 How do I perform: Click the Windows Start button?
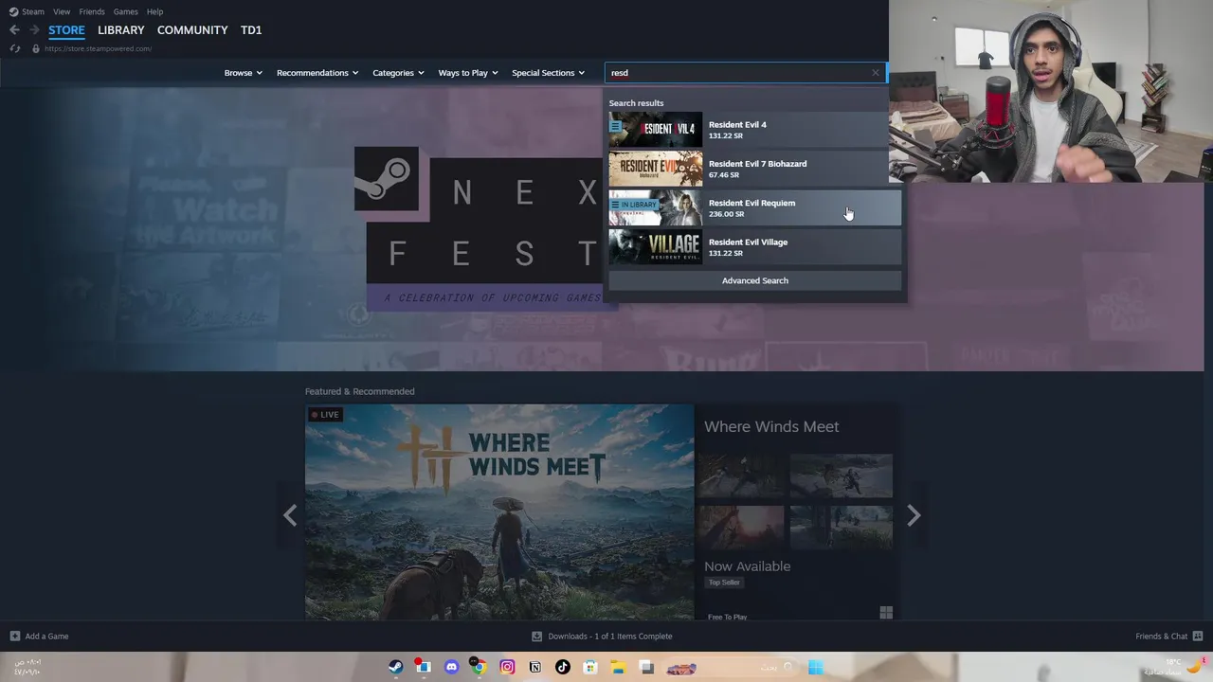816,667
